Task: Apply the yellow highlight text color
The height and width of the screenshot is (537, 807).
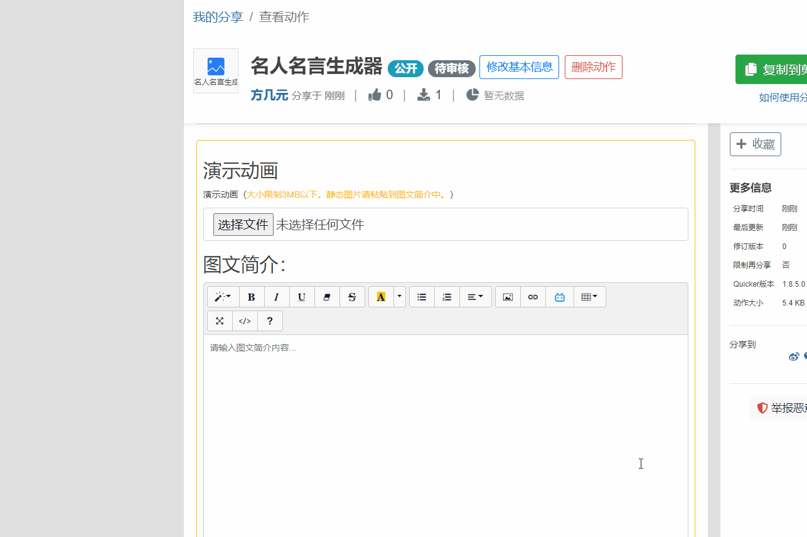Action: pyautogui.click(x=381, y=297)
